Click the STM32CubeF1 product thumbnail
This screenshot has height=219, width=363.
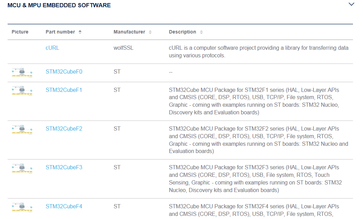tap(22, 91)
